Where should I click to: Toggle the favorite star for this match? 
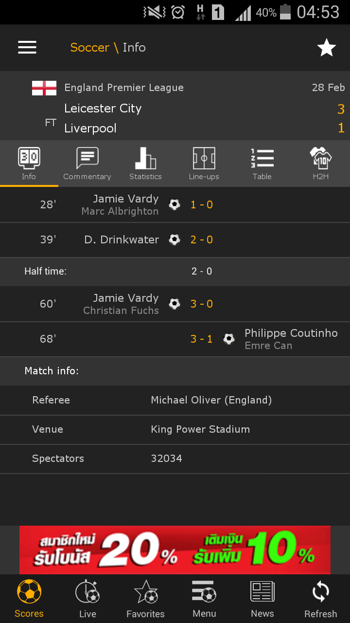click(326, 48)
